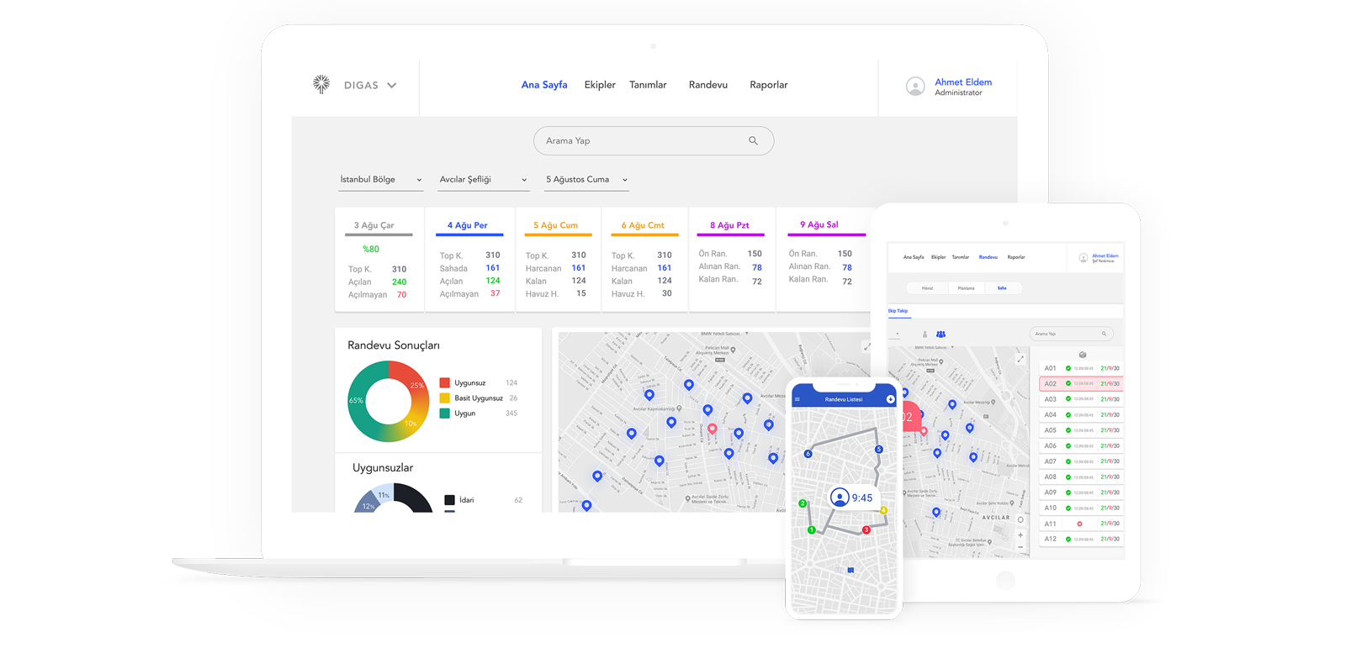This screenshot has height=648, width=1346.
Task: Zoom in with plus icon on tablet map
Action: (1020, 535)
